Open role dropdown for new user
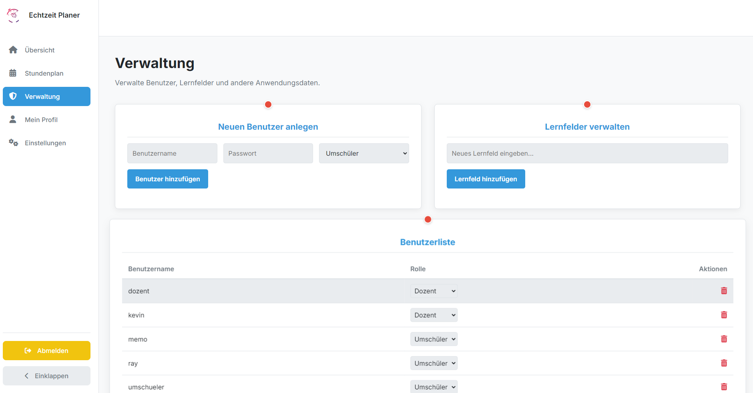This screenshot has width=753, height=393. (x=363, y=153)
